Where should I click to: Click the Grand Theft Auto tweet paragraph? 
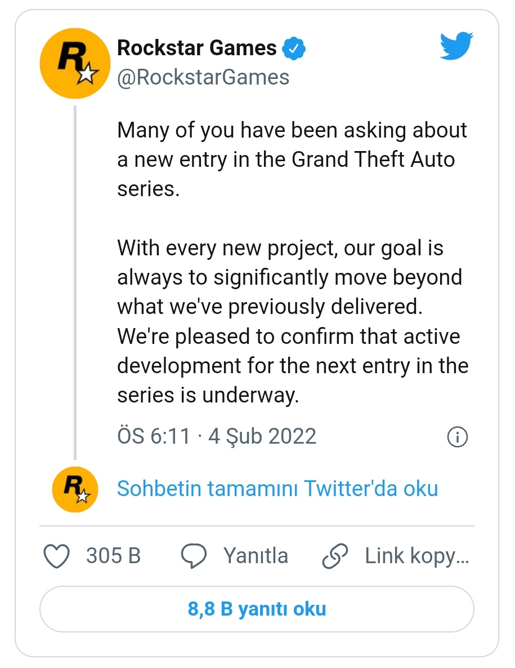(x=292, y=160)
